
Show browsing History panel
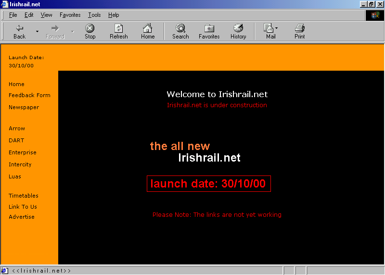[x=238, y=31]
